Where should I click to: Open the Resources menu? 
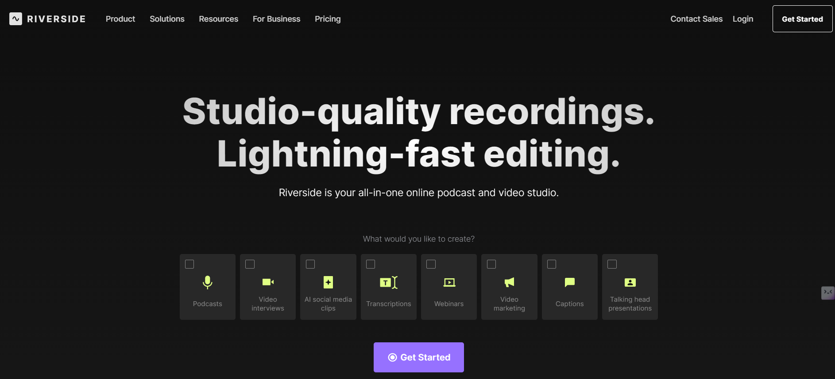(x=218, y=19)
